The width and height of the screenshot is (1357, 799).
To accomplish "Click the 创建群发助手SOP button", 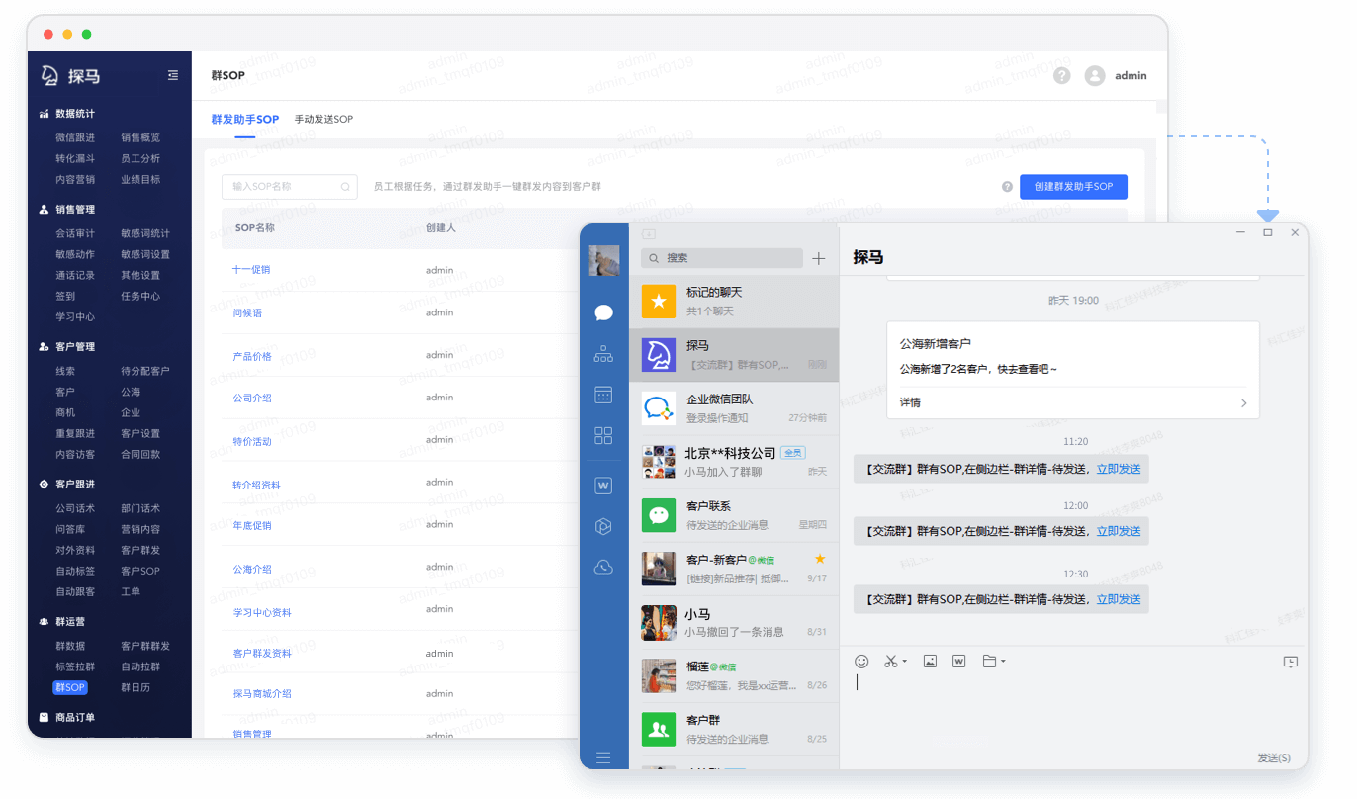I will pyautogui.click(x=1073, y=186).
